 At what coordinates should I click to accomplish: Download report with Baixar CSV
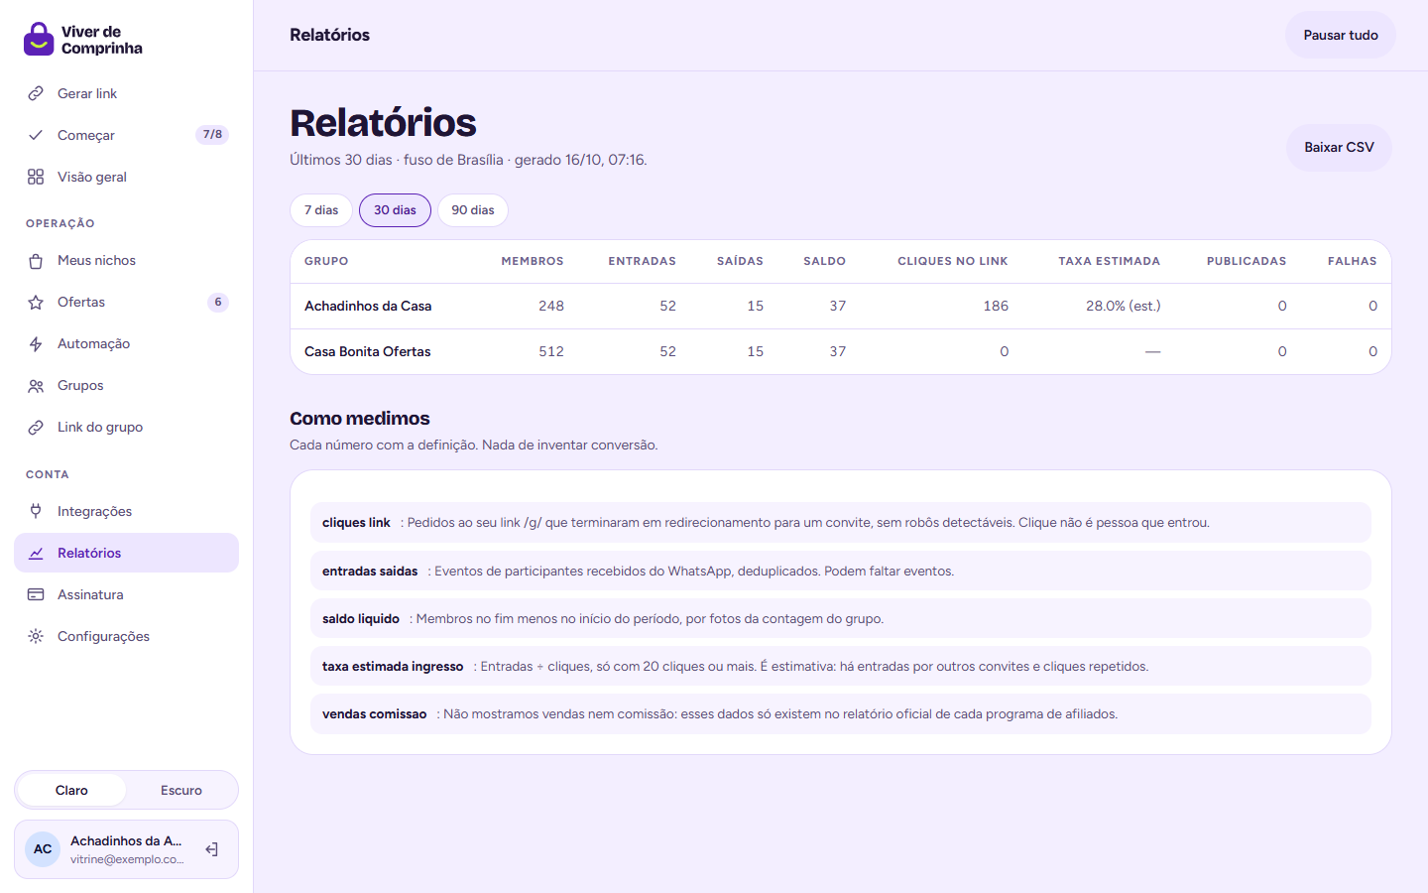pos(1339,147)
